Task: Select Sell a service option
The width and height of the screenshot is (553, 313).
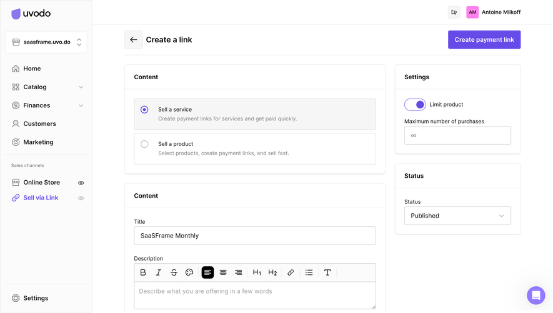Action: [255, 114]
